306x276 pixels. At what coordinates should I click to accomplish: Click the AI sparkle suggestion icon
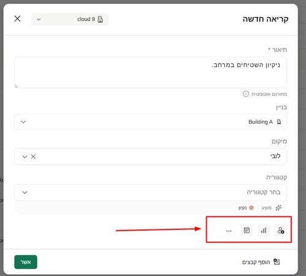click(278, 208)
